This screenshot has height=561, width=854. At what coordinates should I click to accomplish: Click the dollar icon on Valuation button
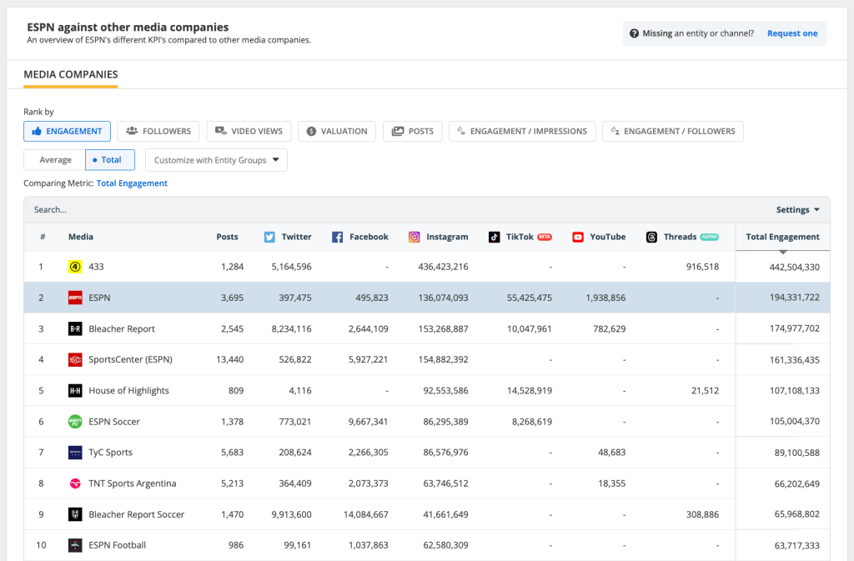311,131
